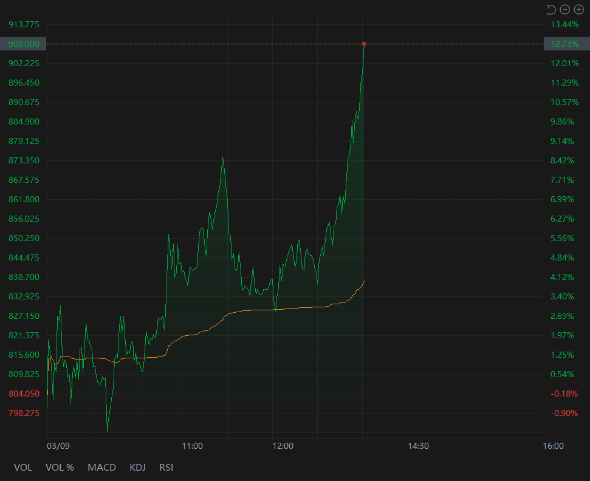Click the 902.225 price axis label
This screenshot has height=481, width=590.
point(24,63)
